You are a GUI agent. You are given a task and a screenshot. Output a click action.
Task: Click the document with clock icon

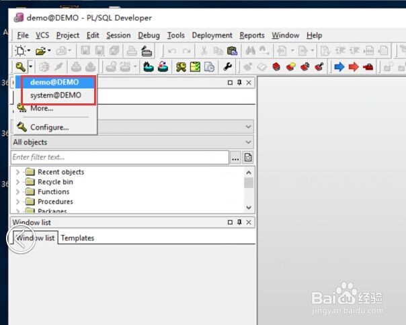209,67
